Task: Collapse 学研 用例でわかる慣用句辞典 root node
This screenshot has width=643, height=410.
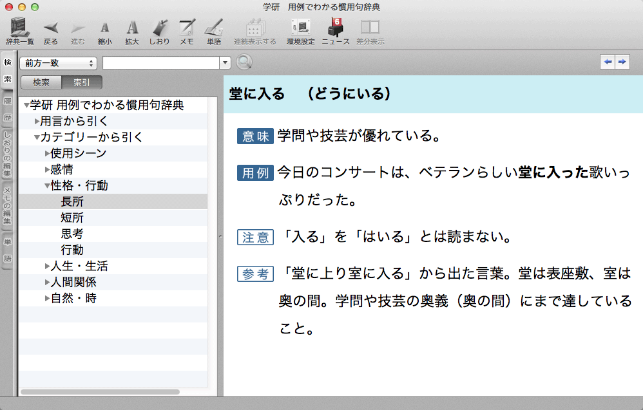Action: tap(26, 106)
